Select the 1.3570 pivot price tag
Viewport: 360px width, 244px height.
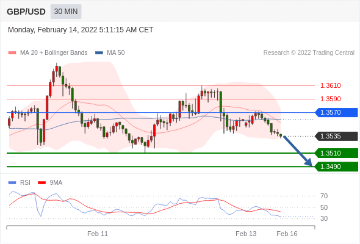click(x=336, y=112)
